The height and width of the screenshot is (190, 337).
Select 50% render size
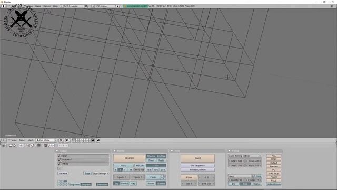(x=156, y=170)
